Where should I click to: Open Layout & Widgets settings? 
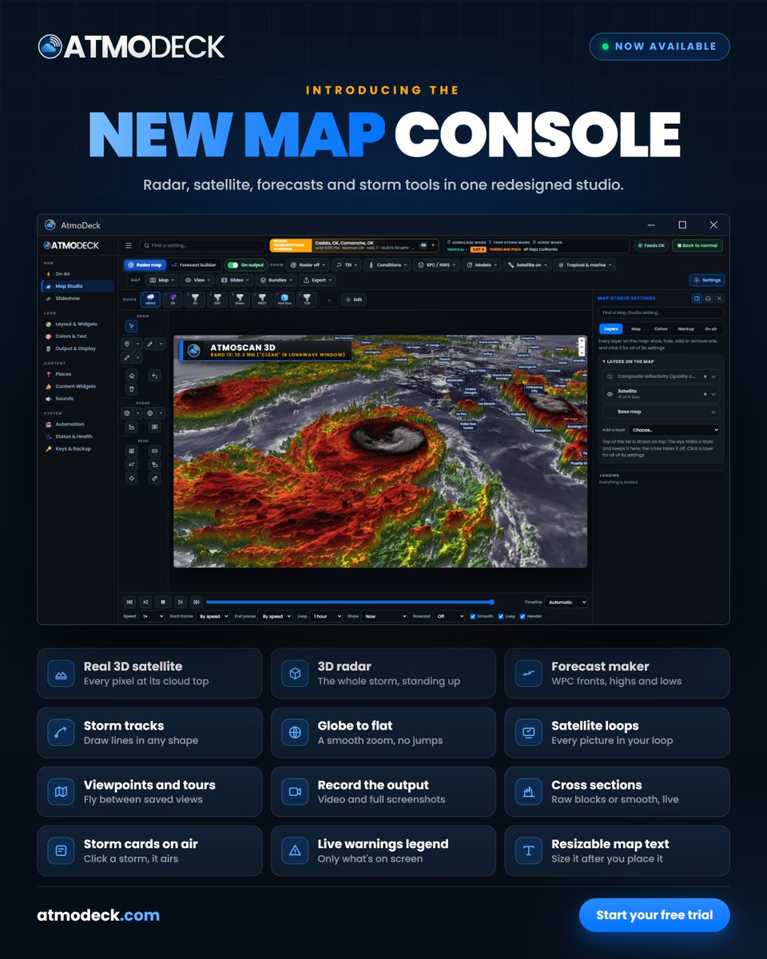pyautogui.click(x=76, y=324)
